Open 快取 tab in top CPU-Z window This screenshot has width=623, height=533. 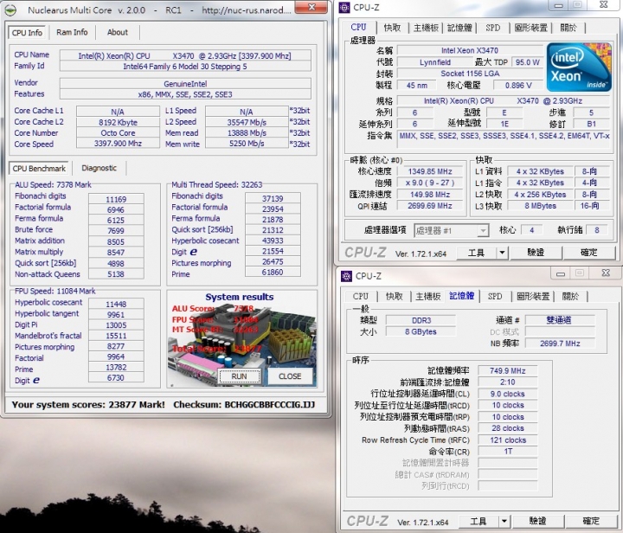tap(392, 28)
